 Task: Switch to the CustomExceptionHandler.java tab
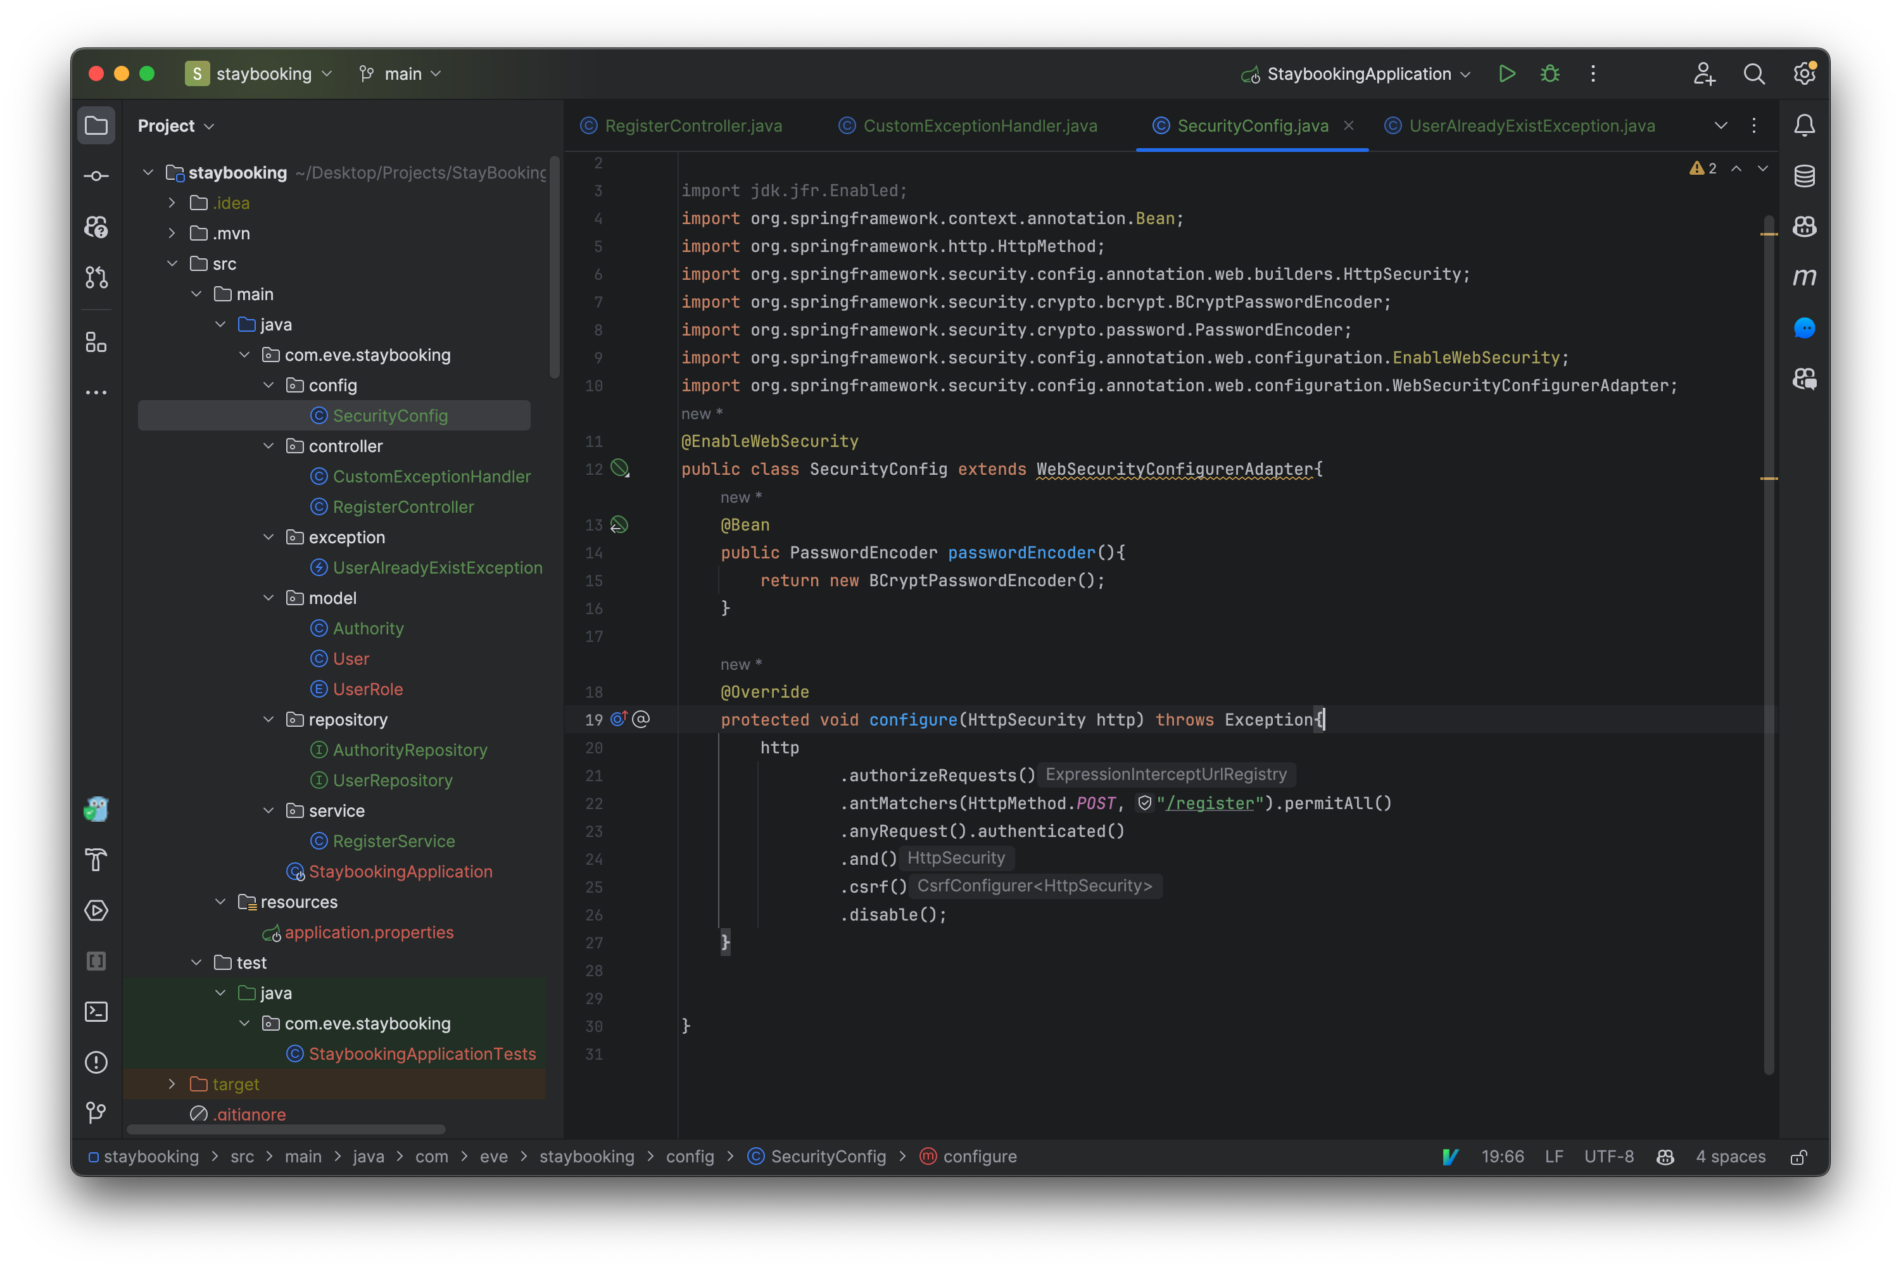979,125
